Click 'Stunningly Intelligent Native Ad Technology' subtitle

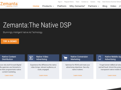23,32
